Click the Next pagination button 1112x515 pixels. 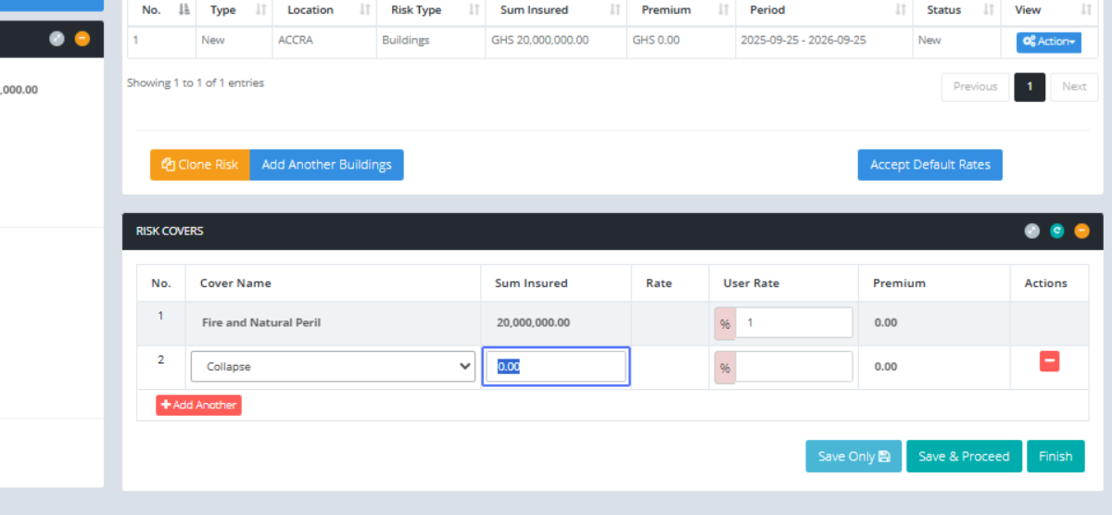tap(1074, 86)
